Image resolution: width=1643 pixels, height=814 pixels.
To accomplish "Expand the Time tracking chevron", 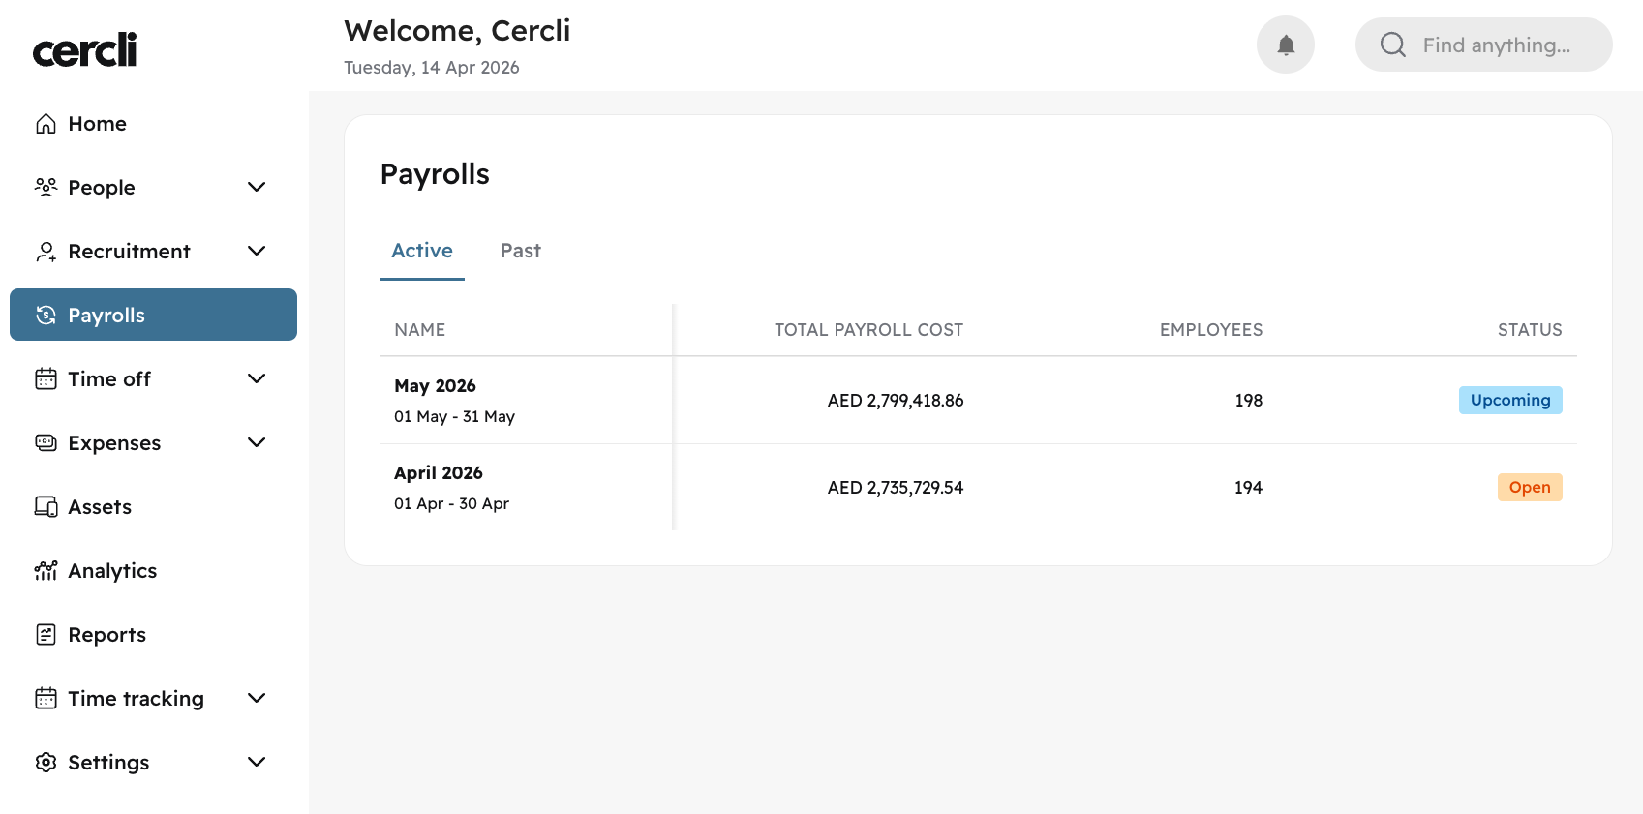I will pos(257,699).
